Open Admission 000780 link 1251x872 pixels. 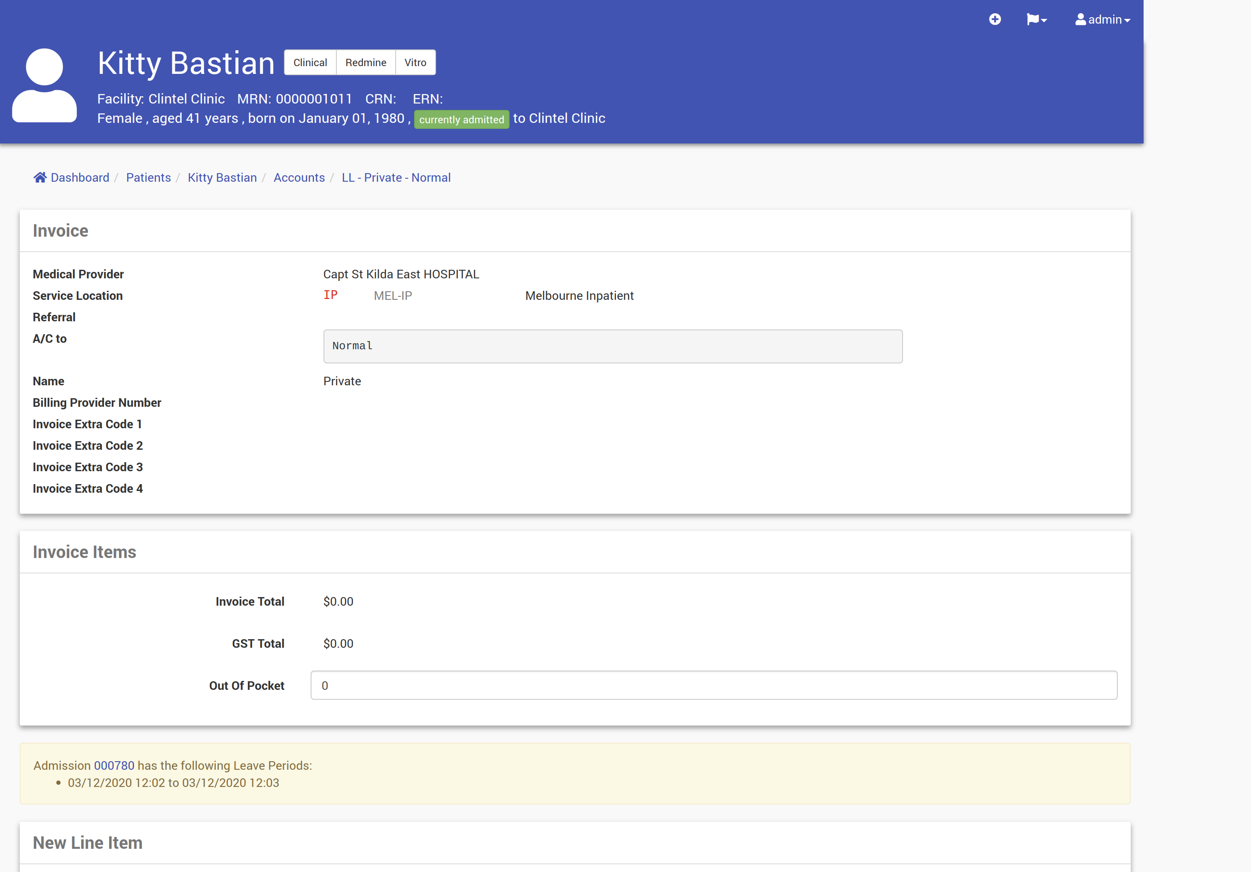114,765
